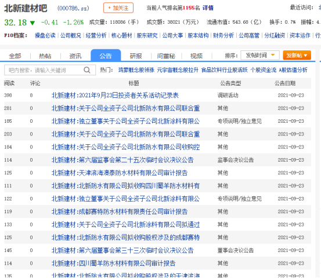This screenshot has width=321, height=278.
Task: Click the 阅读 column header
Action: [9, 83]
